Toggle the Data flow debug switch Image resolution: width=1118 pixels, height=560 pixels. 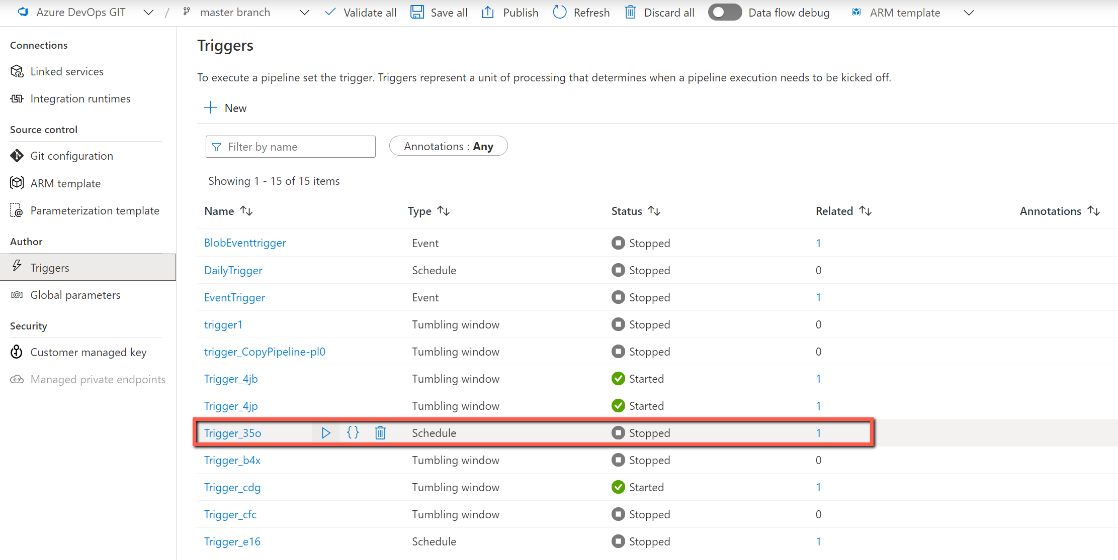click(x=724, y=12)
